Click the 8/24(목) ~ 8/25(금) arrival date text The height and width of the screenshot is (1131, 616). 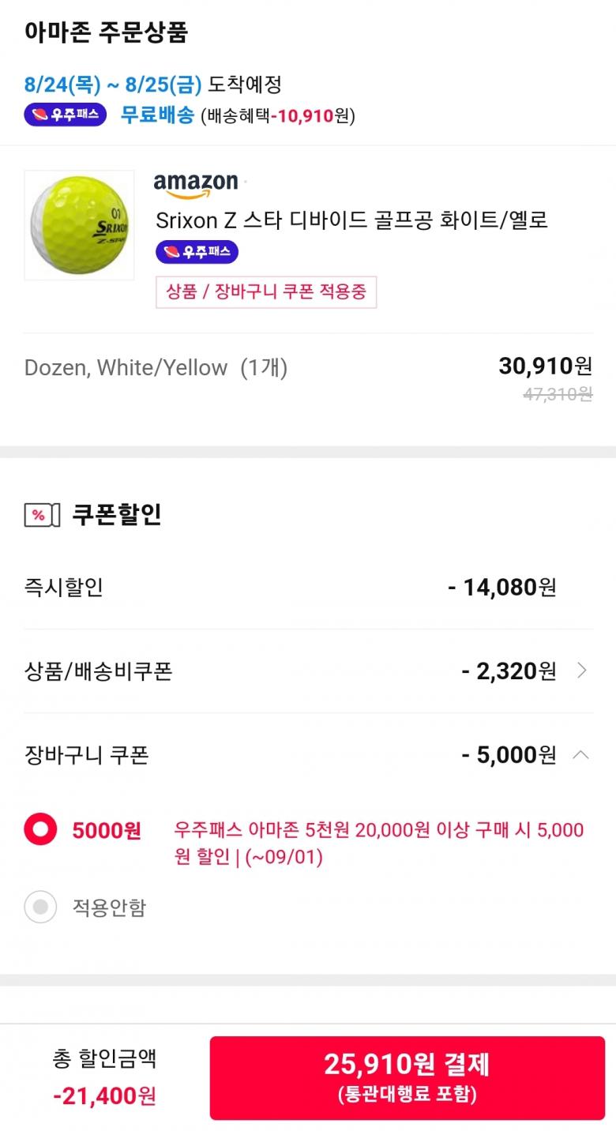(113, 84)
